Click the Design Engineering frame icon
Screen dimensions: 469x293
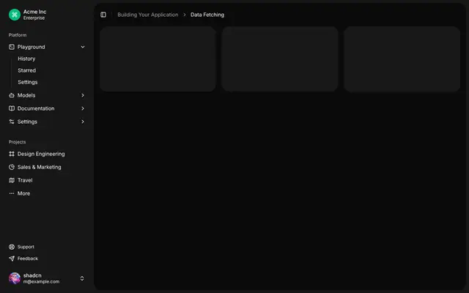pos(12,154)
